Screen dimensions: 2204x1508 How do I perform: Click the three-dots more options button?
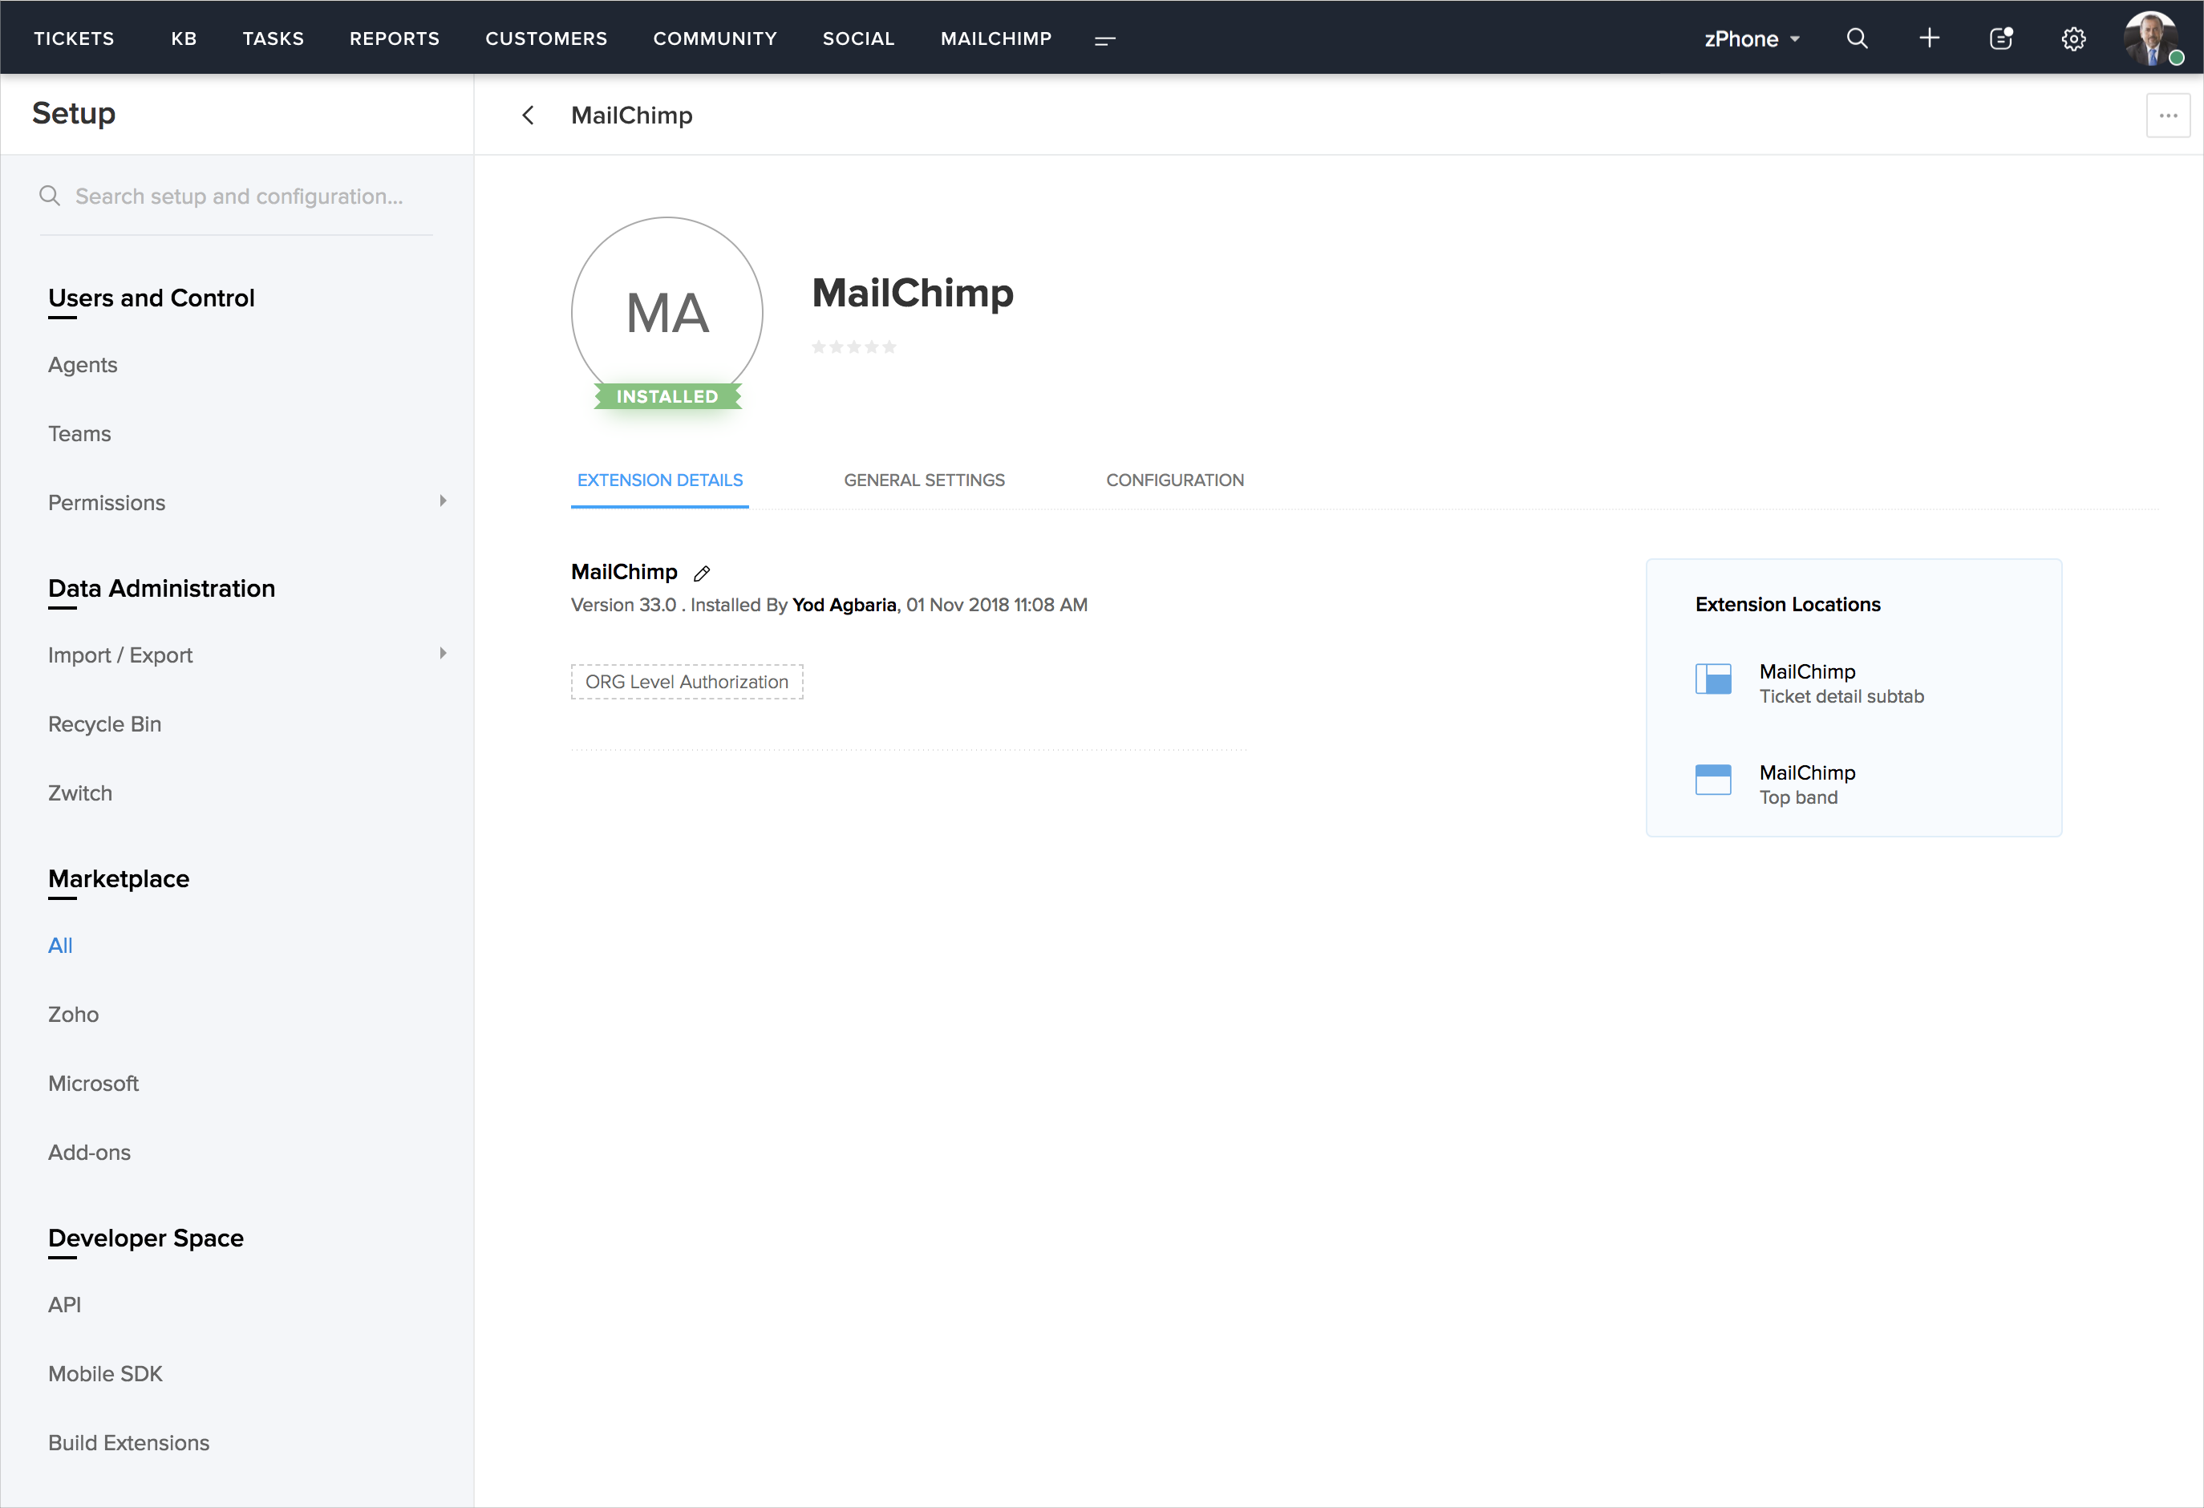(x=2167, y=116)
